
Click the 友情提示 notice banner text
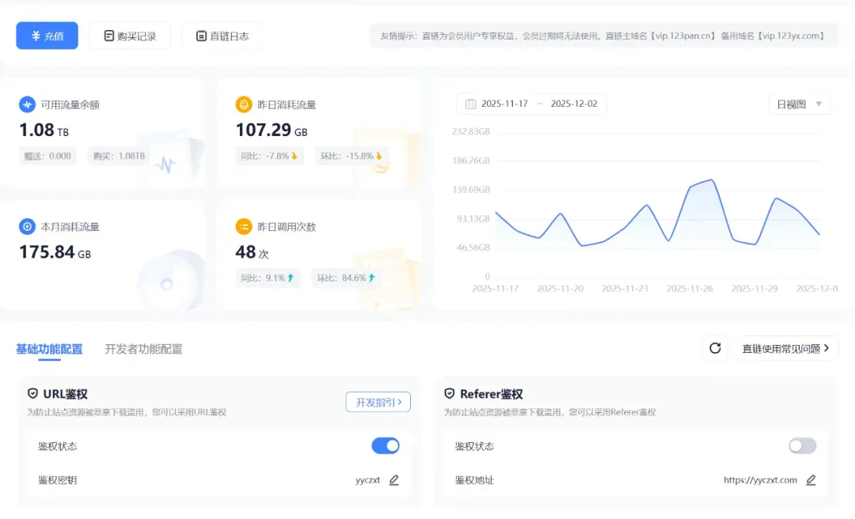602,36
